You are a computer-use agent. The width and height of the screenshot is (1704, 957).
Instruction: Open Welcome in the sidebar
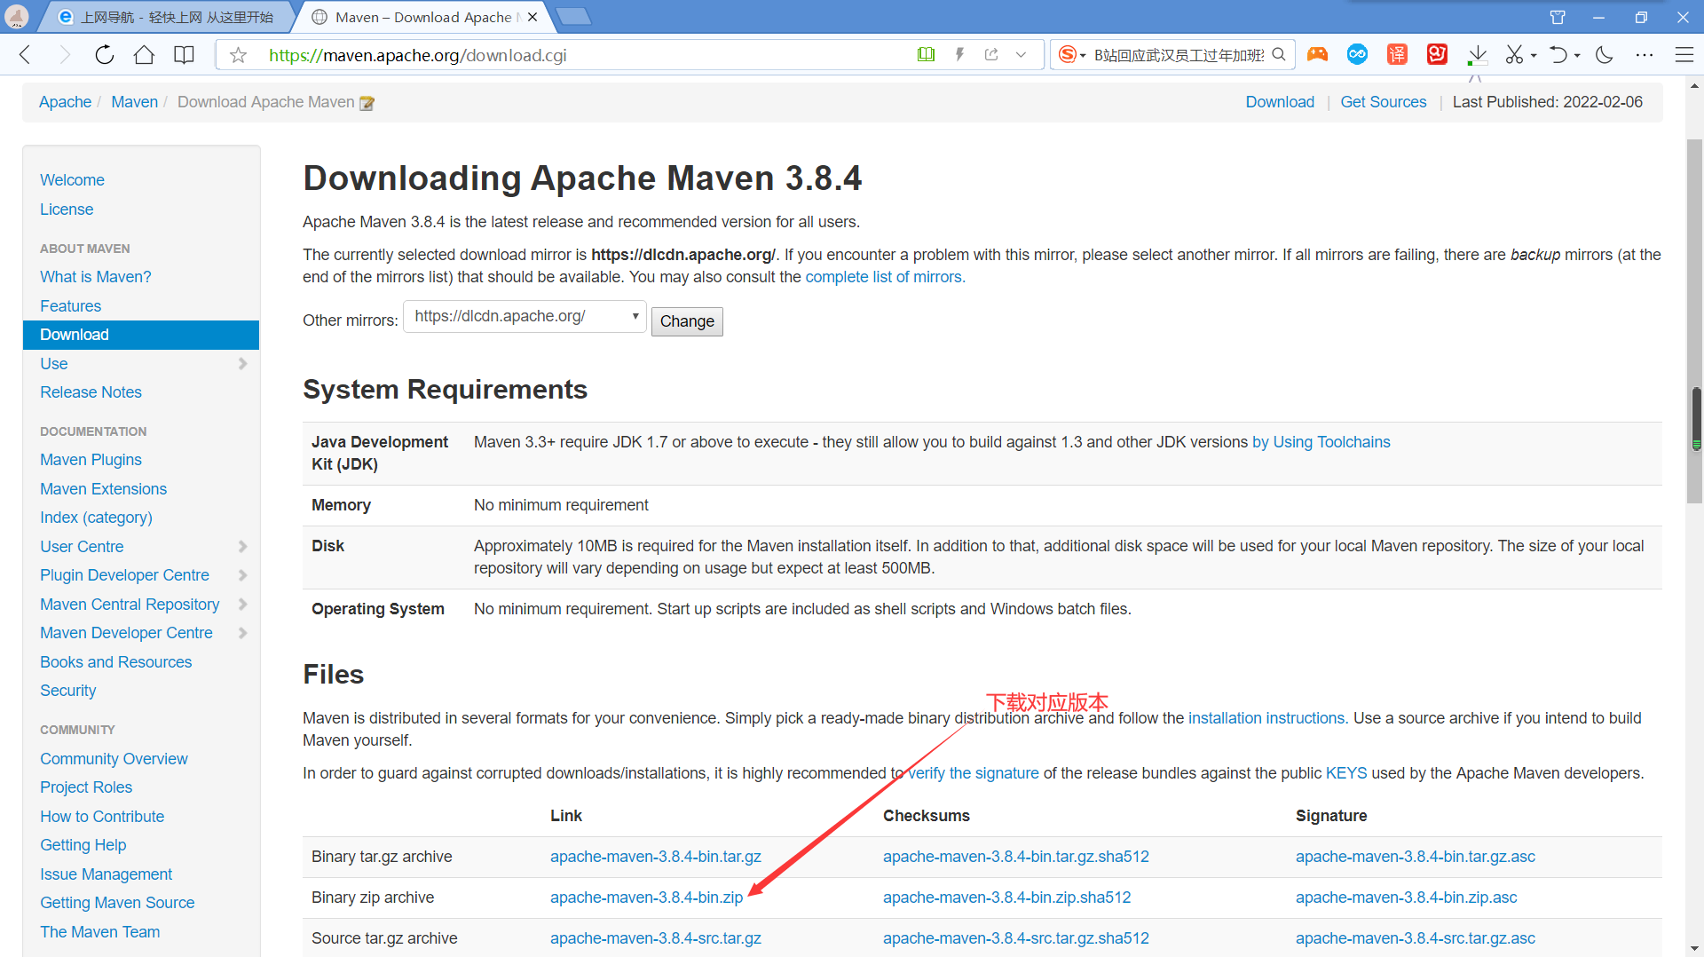pyautogui.click(x=72, y=180)
